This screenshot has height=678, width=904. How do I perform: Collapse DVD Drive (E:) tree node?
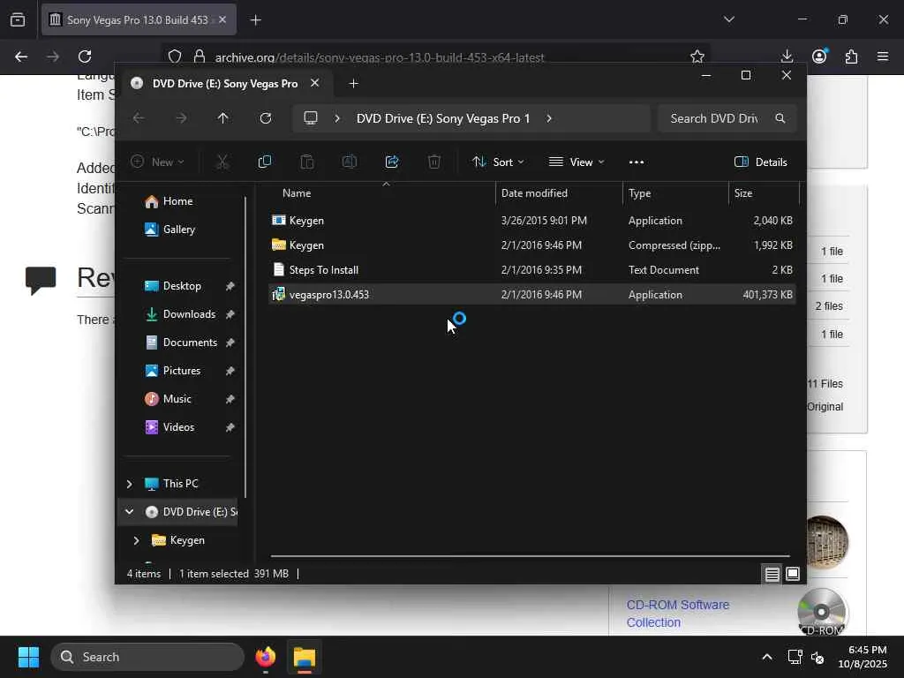[129, 512]
